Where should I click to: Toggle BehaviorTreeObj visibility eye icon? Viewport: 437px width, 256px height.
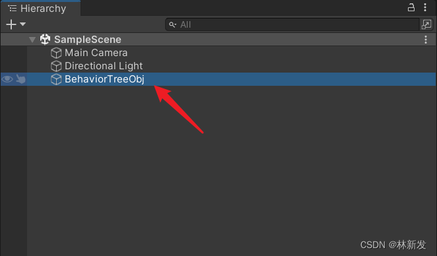coord(7,79)
